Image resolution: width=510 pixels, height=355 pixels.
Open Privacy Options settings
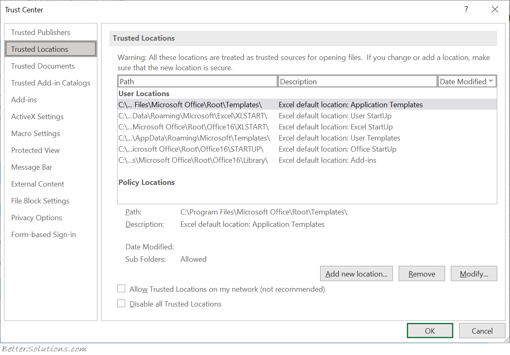(36, 217)
